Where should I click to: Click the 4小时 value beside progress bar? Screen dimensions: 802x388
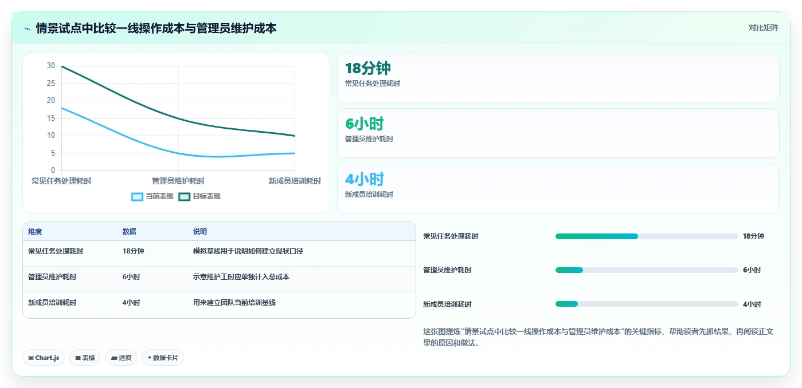(x=752, y=304)
